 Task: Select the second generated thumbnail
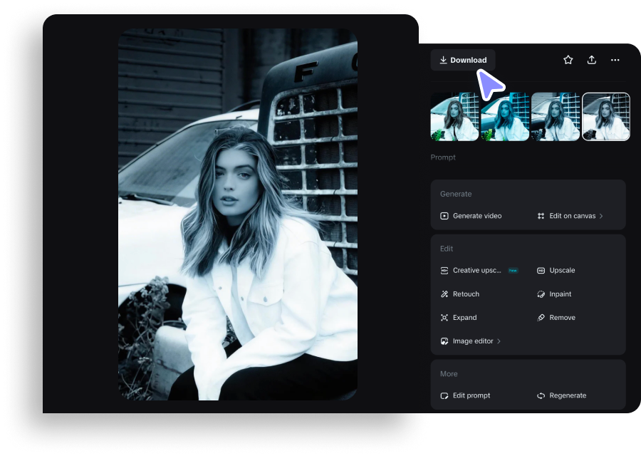click(505, 116)
